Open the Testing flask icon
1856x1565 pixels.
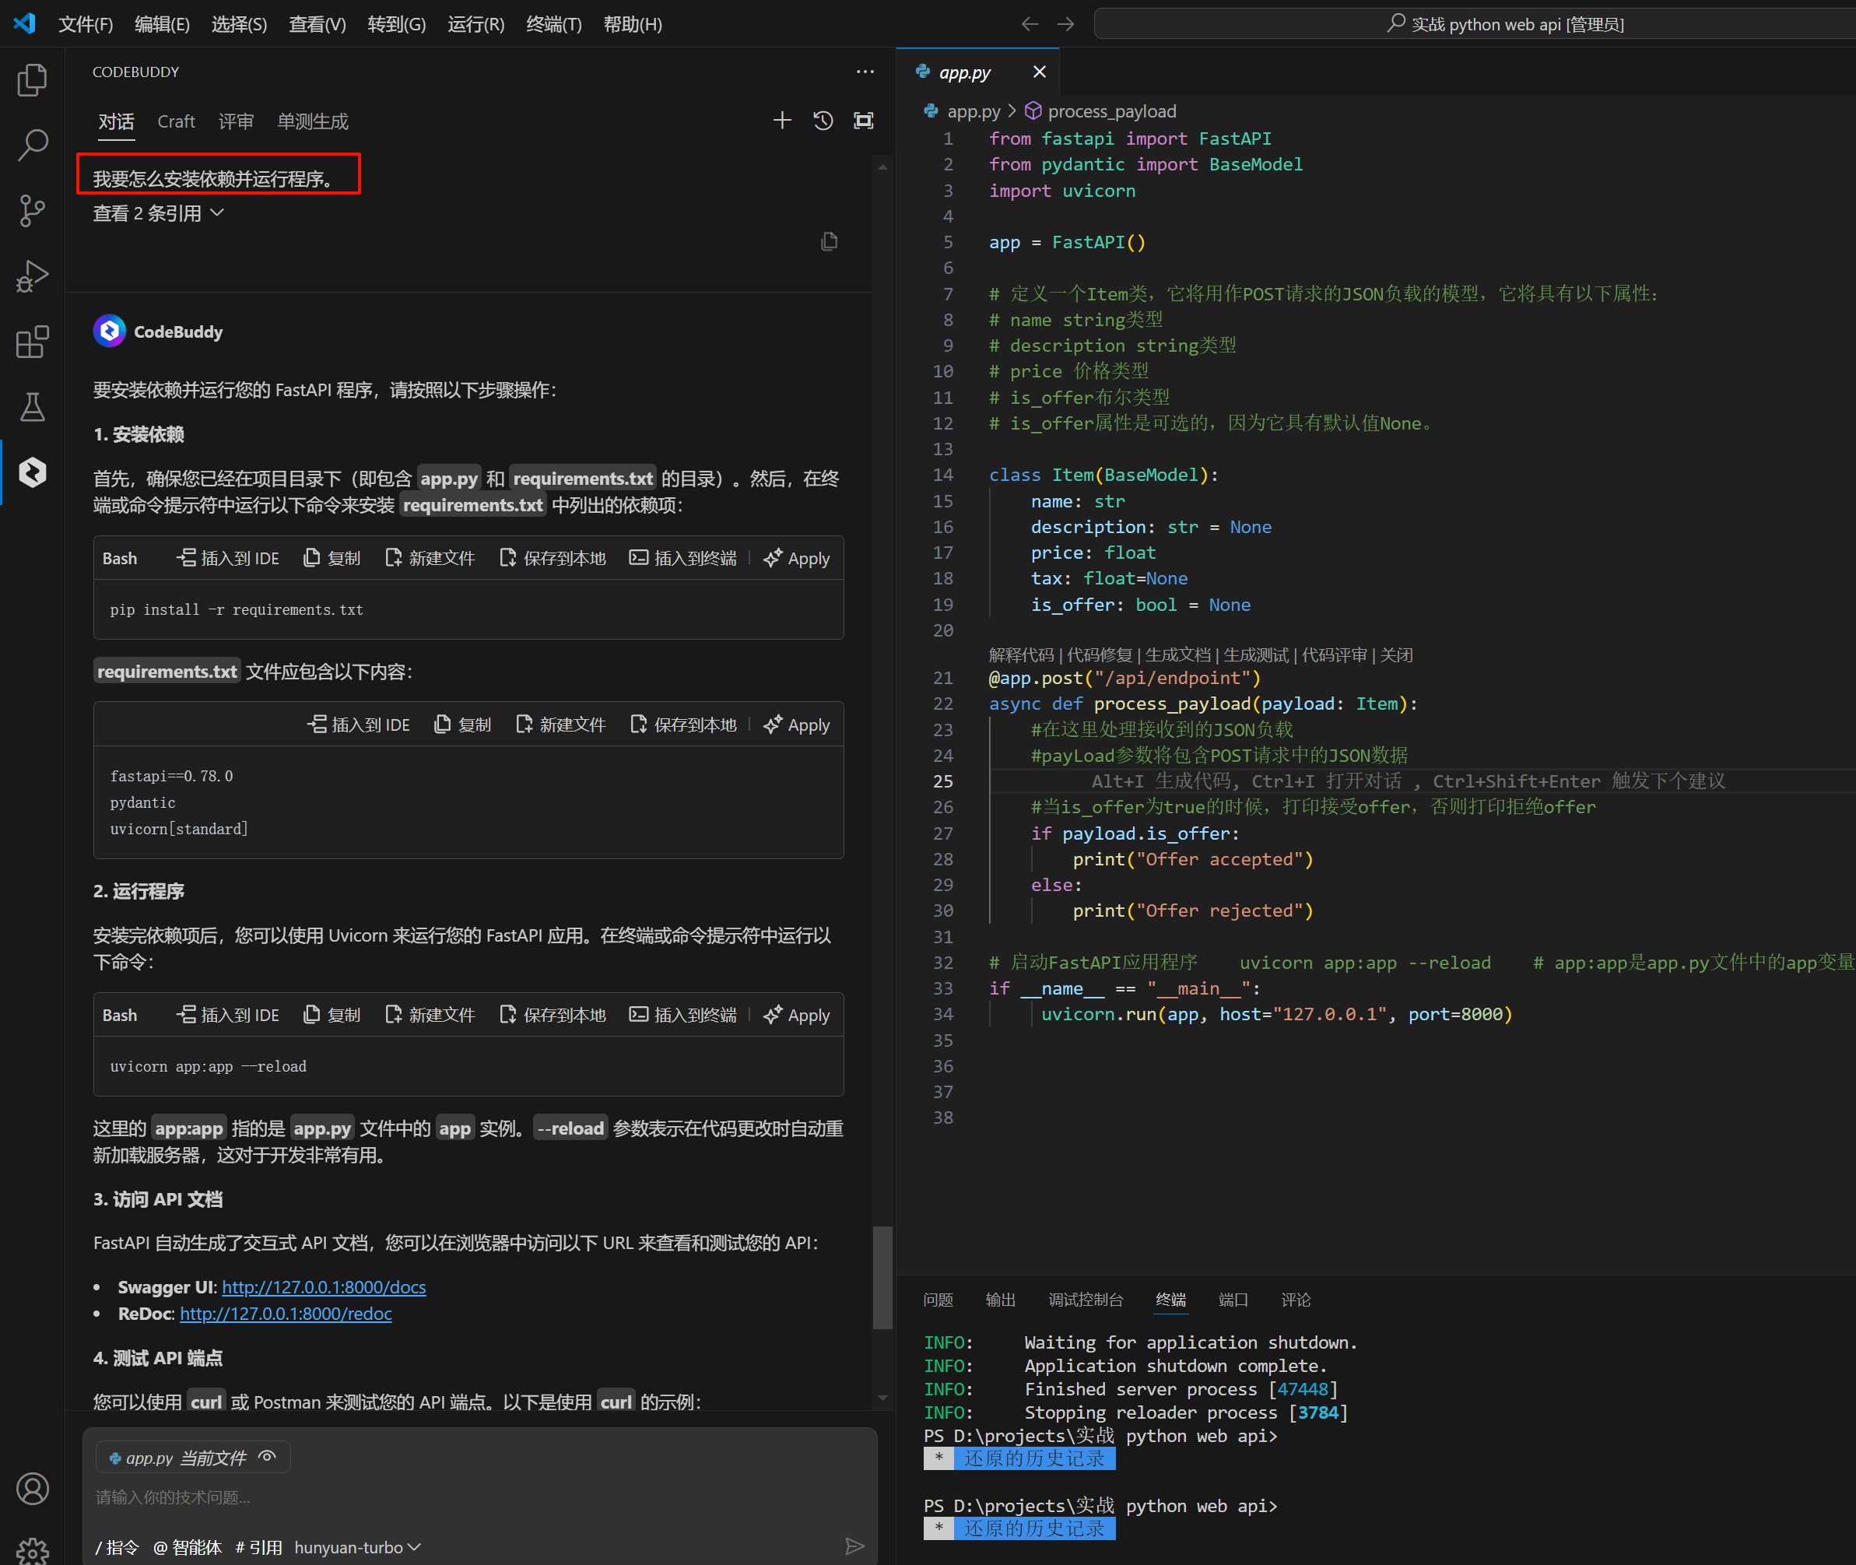(32, 407)
